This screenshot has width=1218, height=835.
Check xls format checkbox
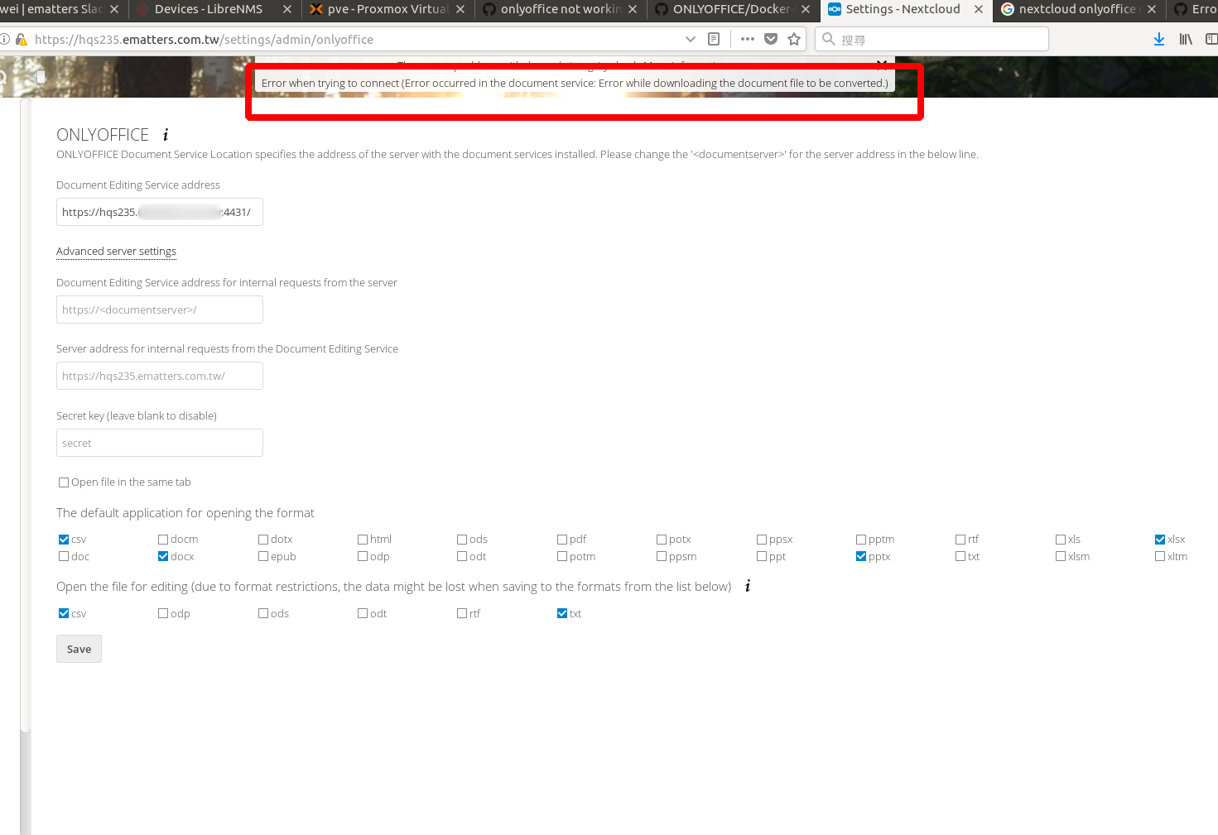coord(1061,540)
